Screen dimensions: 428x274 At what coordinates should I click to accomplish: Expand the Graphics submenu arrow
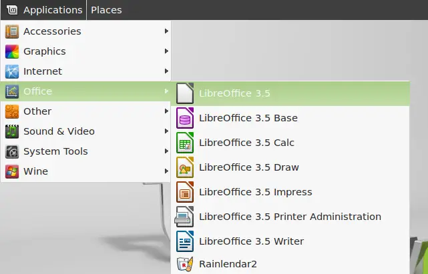[166, 51]
